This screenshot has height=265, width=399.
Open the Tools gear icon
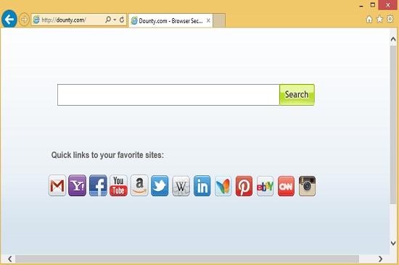click(x=390, y=19)
